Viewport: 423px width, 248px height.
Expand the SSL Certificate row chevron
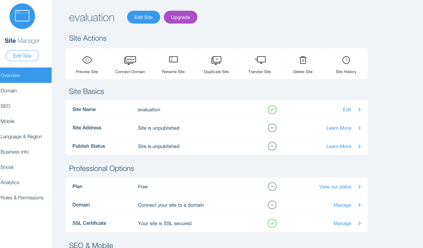(x=359, y=223)
